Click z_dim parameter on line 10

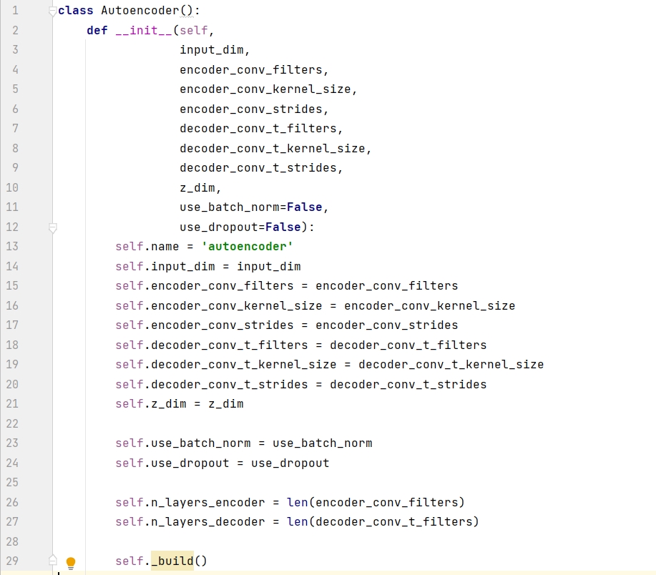click(x=197, y=188)
